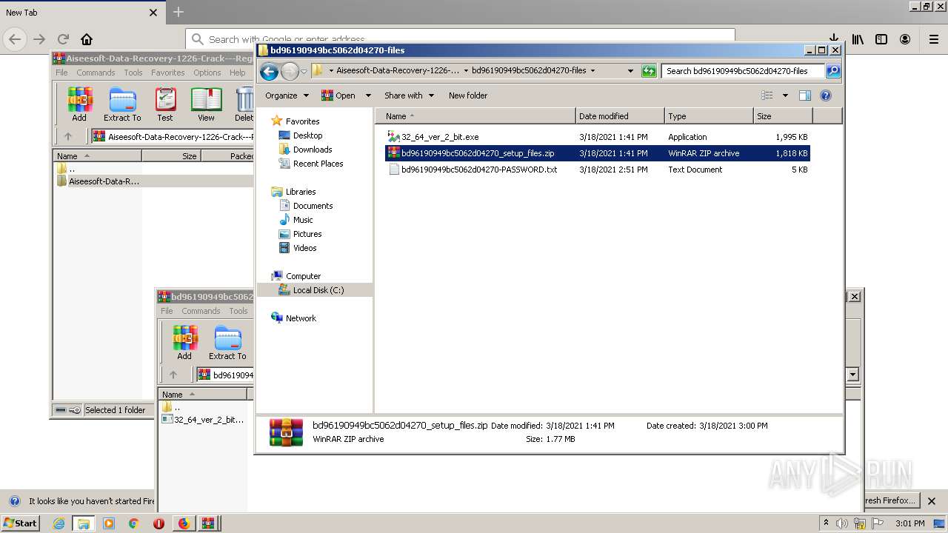
Task: Refresh the Explorer address bar
Action: tap(649, 71)
